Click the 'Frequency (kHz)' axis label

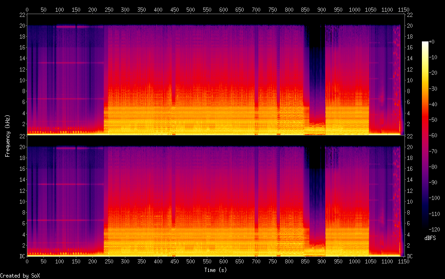click(x=8, y=136)
